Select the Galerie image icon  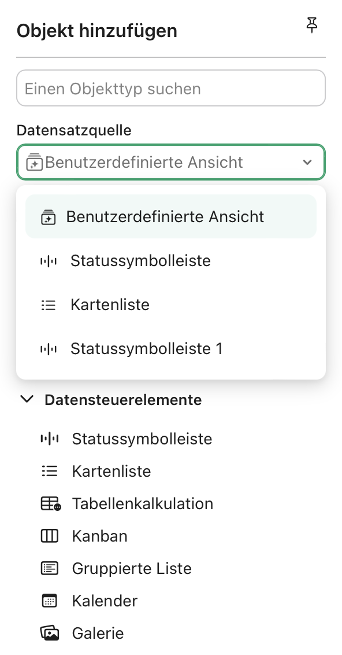click(50, 633)
